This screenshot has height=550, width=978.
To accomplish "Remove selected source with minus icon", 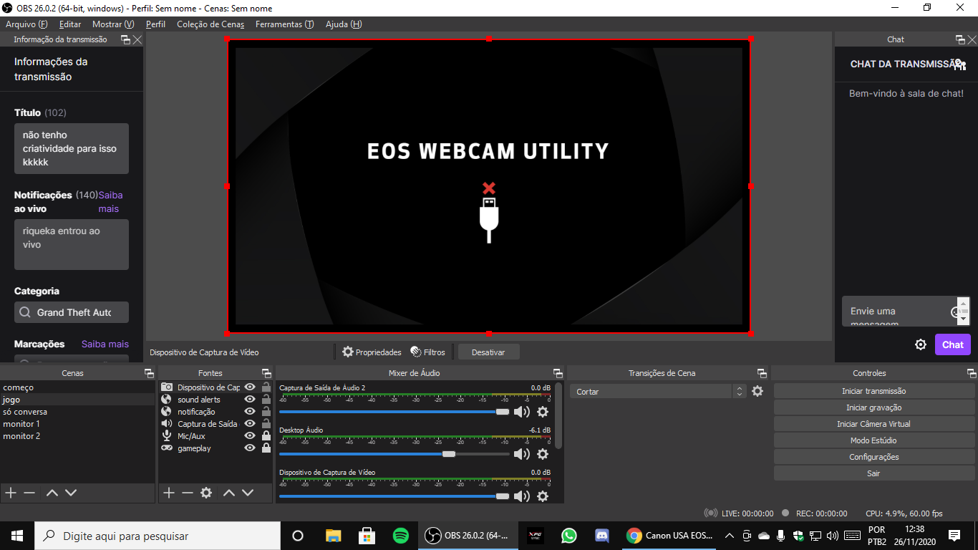I will pos(188,493).
